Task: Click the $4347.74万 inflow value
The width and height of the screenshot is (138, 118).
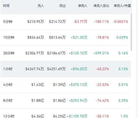Action: point(35,69)
